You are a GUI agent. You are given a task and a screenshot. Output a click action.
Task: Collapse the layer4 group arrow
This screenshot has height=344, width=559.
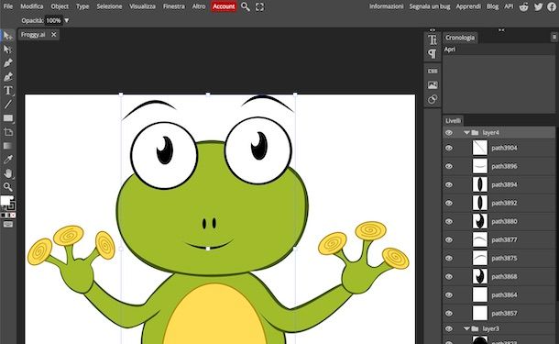click(466, 133)
